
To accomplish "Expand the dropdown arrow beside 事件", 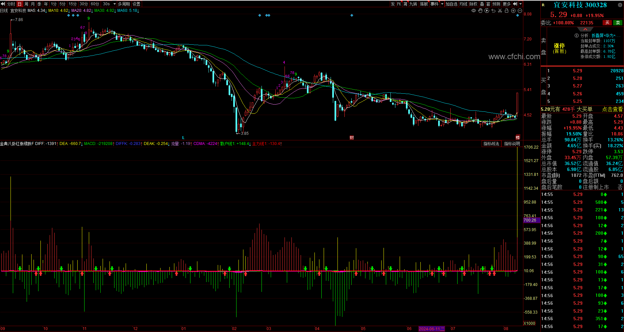I will coord(442,4).
